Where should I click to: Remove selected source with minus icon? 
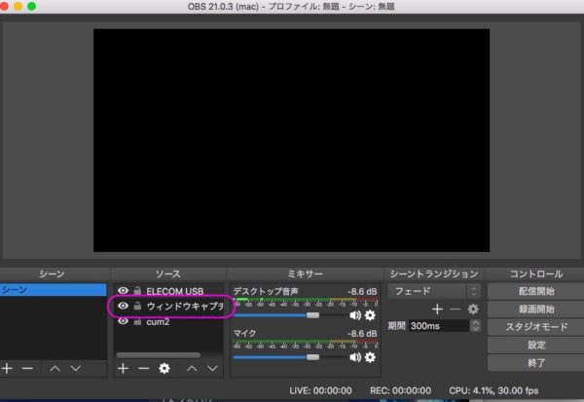click(x=143, y=369)
